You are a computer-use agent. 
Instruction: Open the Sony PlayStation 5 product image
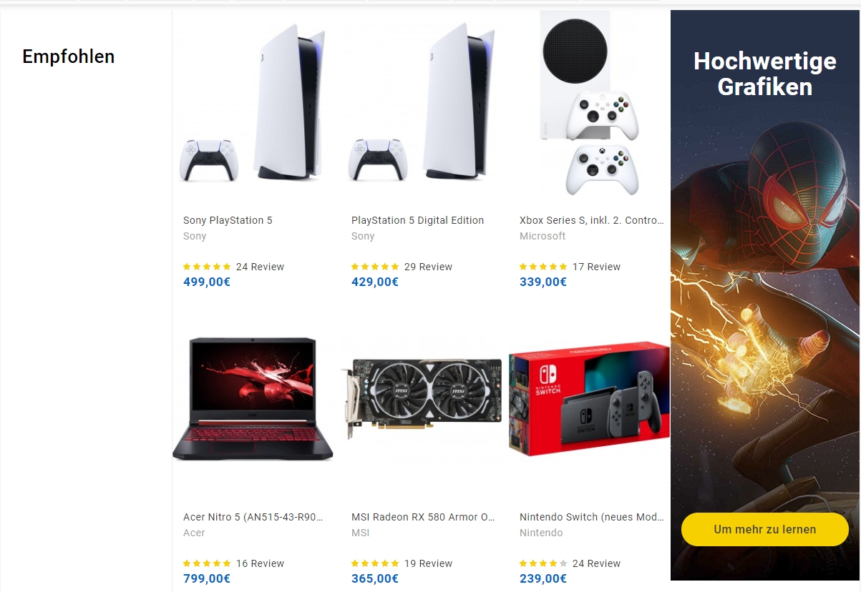(253, 104)
